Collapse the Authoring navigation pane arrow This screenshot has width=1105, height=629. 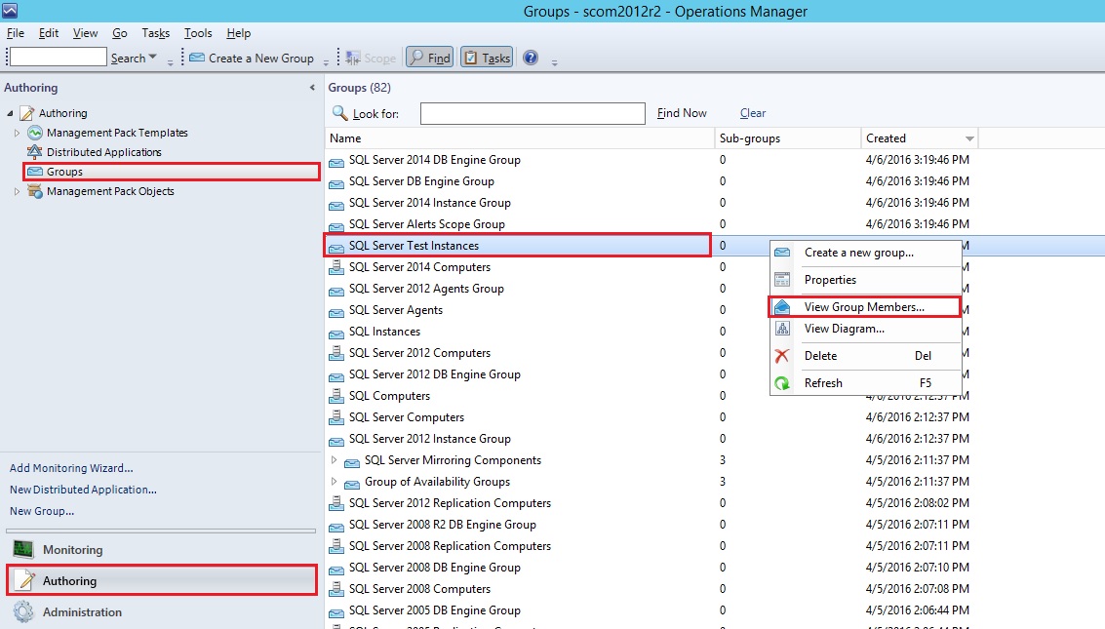pos(312,88)
